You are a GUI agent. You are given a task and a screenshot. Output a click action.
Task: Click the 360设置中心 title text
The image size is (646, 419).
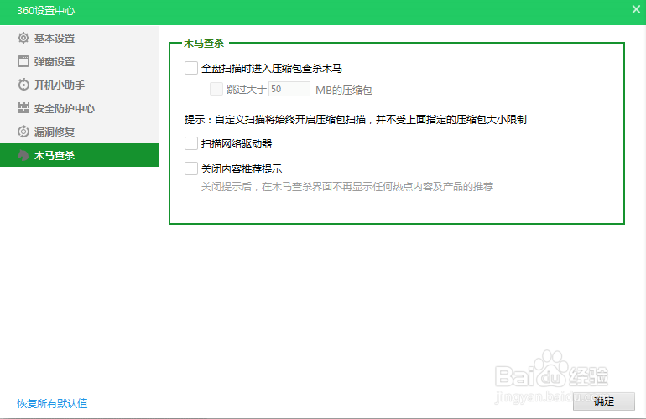click(x=46, y=11)
